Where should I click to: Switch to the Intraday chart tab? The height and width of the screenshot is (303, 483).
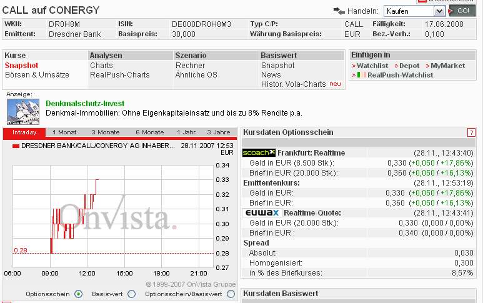click(24, 132)
